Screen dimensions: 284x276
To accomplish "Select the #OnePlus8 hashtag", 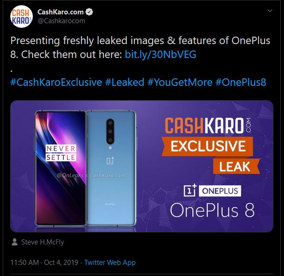I will 241,82.
